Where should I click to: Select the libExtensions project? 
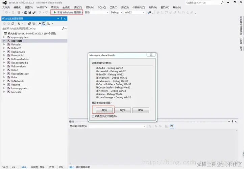pyautogui.click(x=19, y=66)
